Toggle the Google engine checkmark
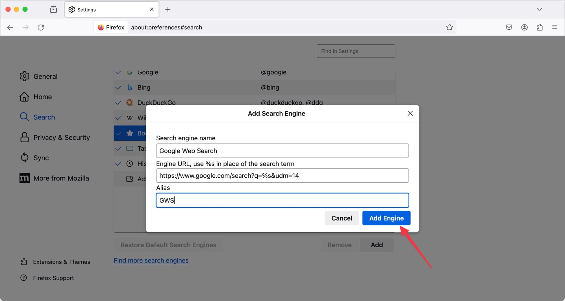Screen dimensions: 565x301 coord(118,72)
